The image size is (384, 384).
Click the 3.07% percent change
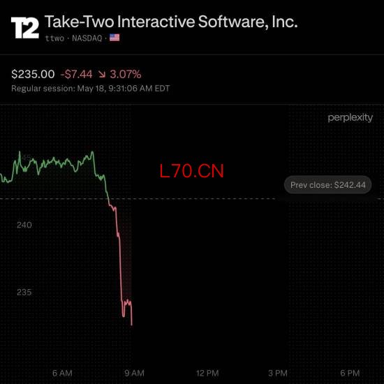126,74
